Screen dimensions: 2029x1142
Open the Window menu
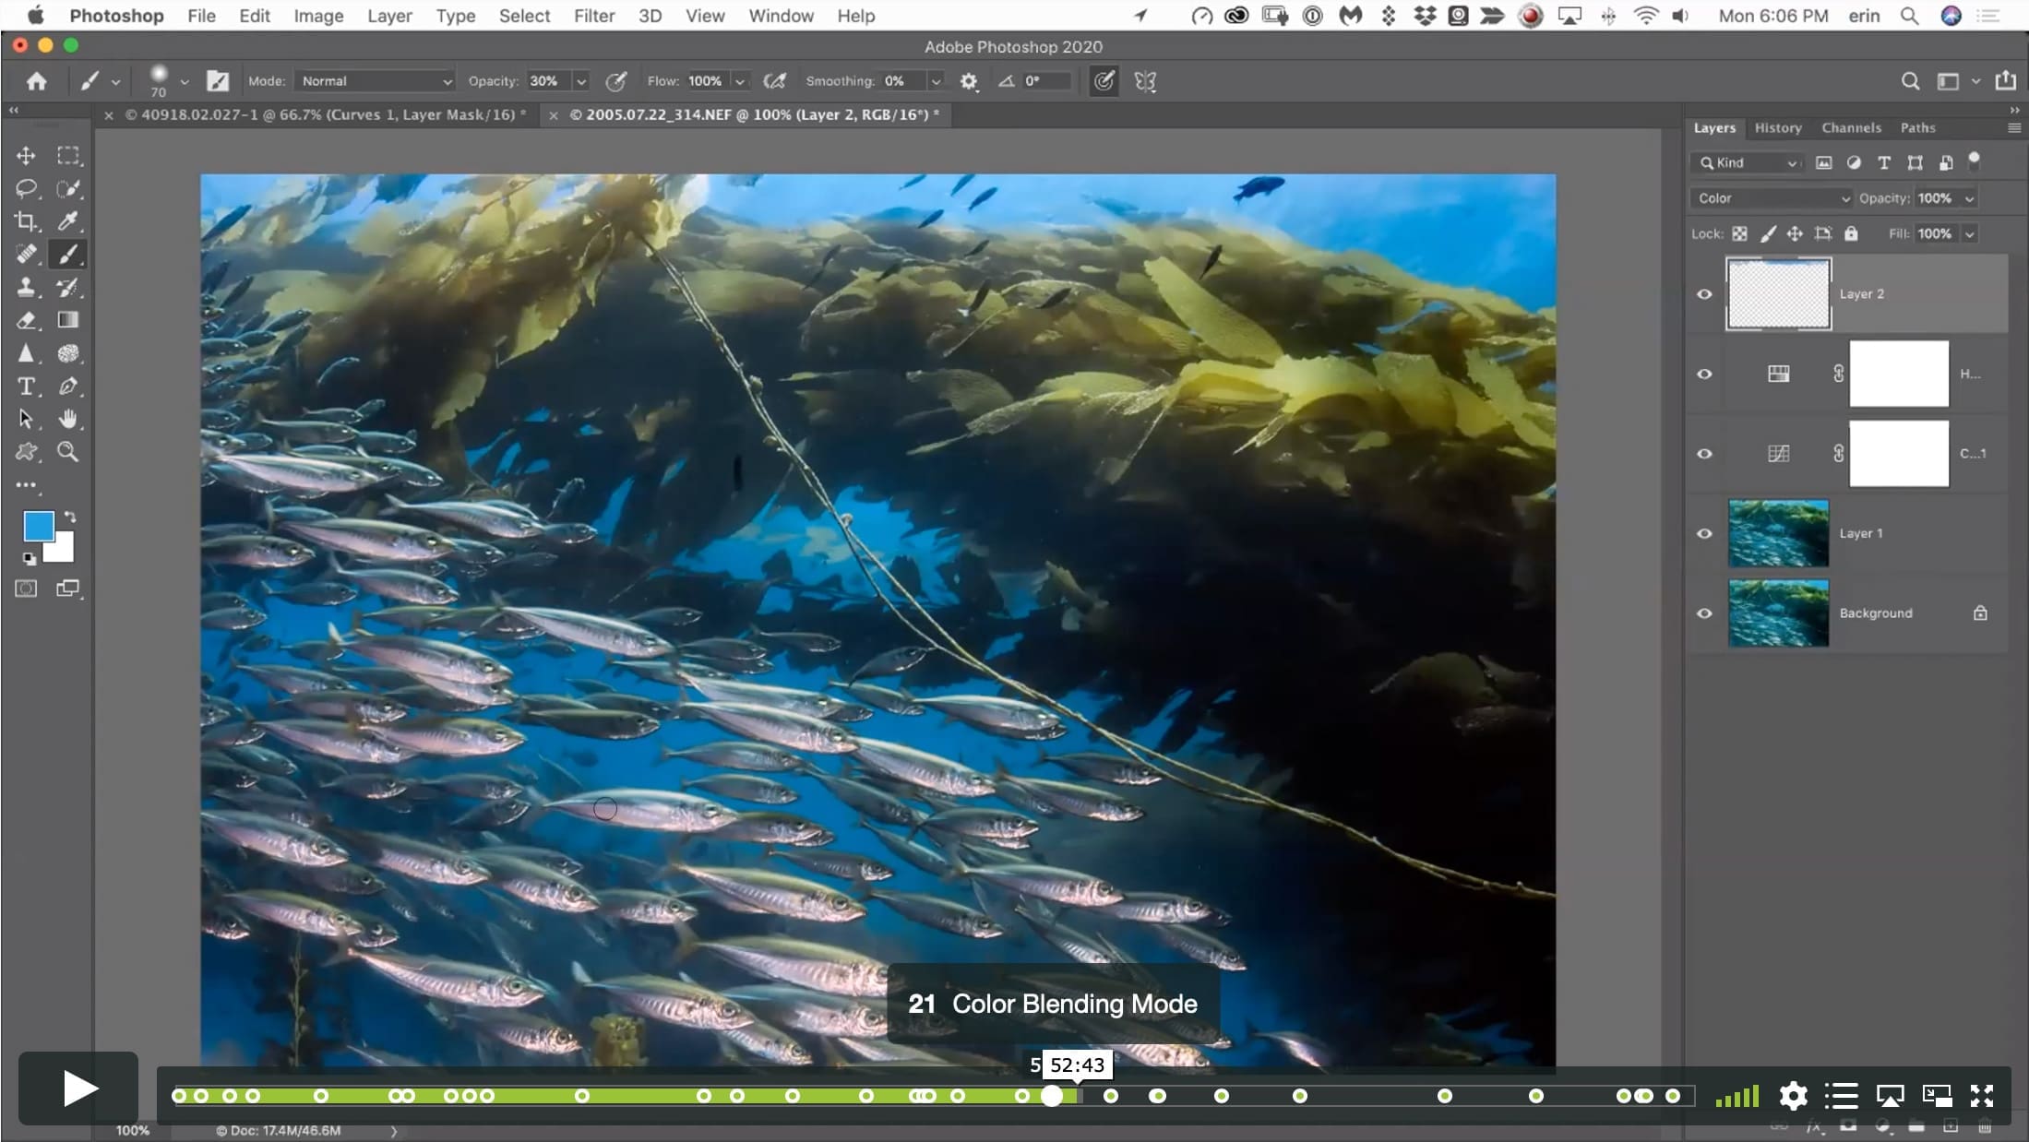(781, 16)
